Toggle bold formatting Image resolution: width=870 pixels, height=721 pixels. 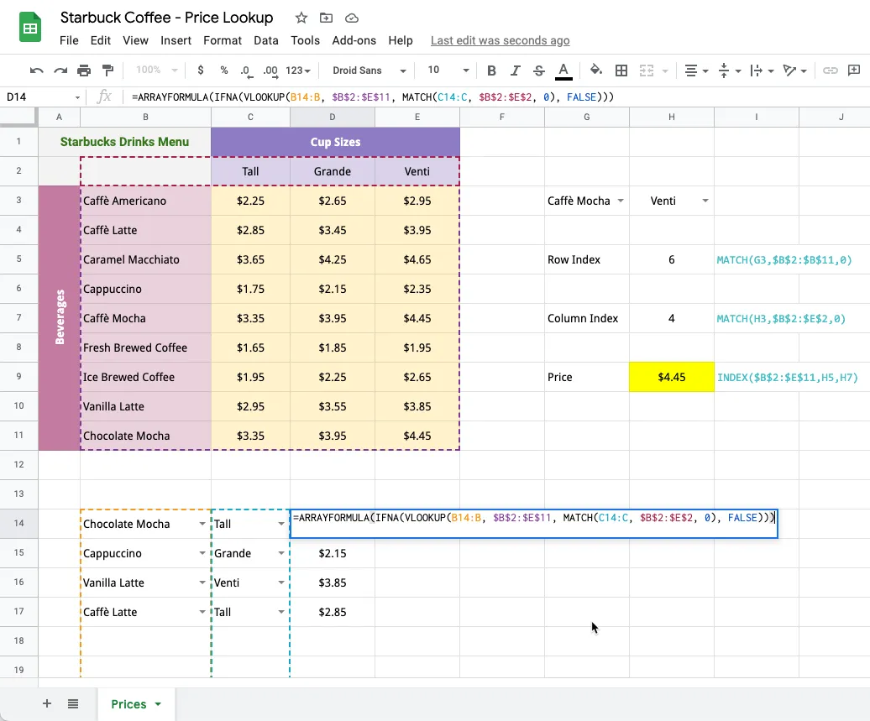click(492, 71)
